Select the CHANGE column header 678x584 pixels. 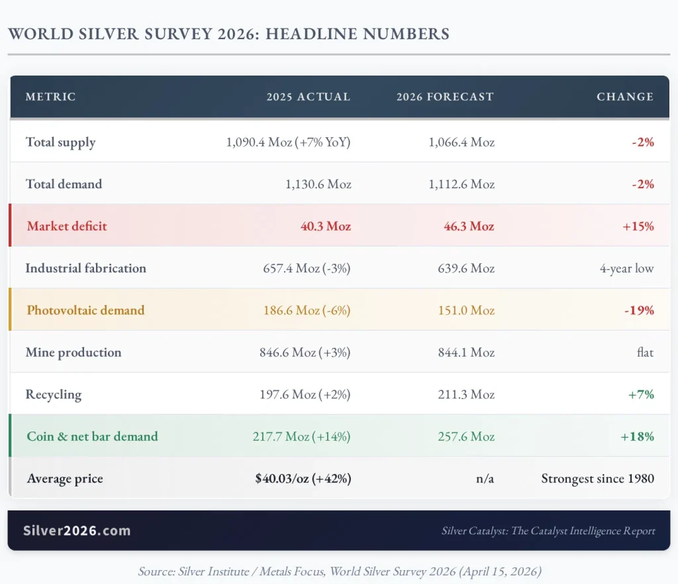click(625, 97)
